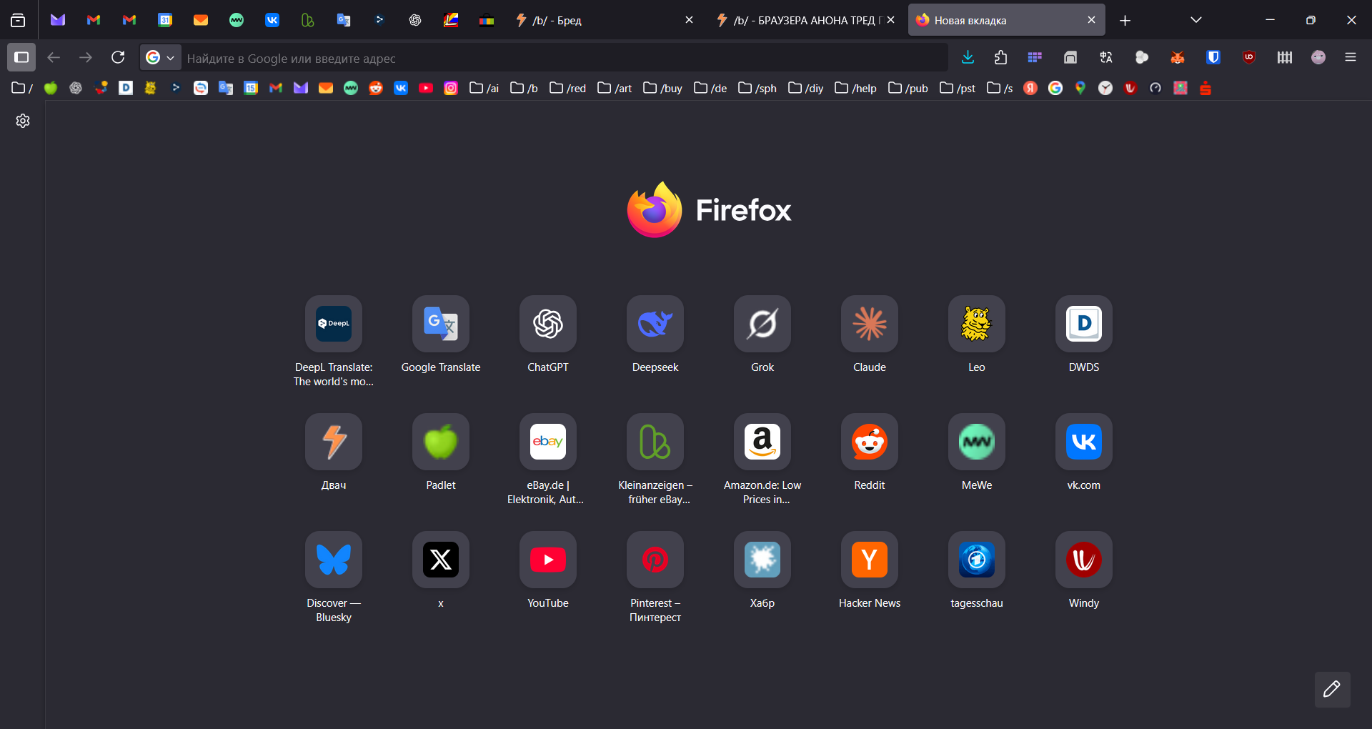
Task: Open the Хабр shortcut tile
Action: click(x=762, y=560)
